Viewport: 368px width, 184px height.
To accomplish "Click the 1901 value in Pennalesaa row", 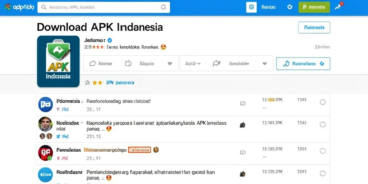I will point(302,149).
